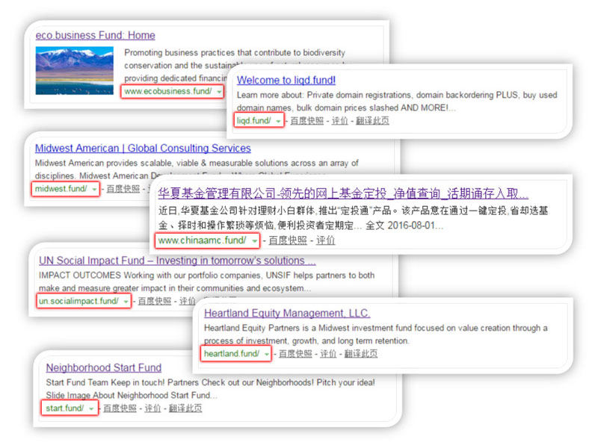The width and height of the screenshot is (598, 448).
Task: Click the un.socialimpact.fund/ green URL
Action: click(x=78, y=301)
